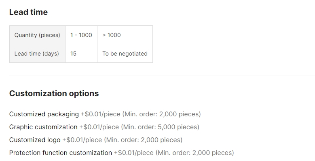Select the Lead time (days) row header
This screenshot has width=315, height=161.
coord(37,54)
